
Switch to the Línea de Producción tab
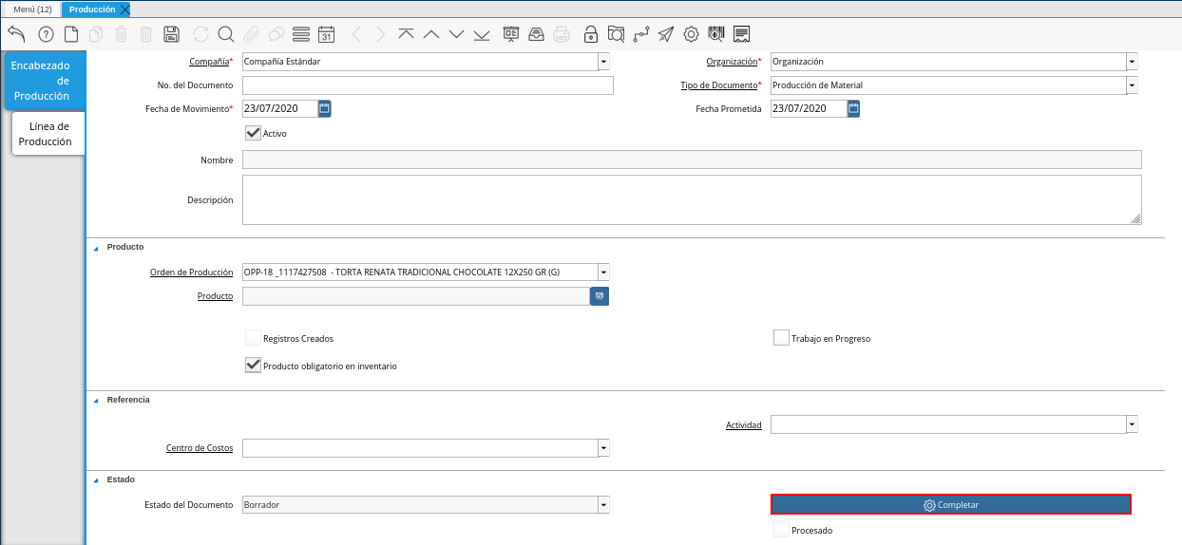point(48,134)
